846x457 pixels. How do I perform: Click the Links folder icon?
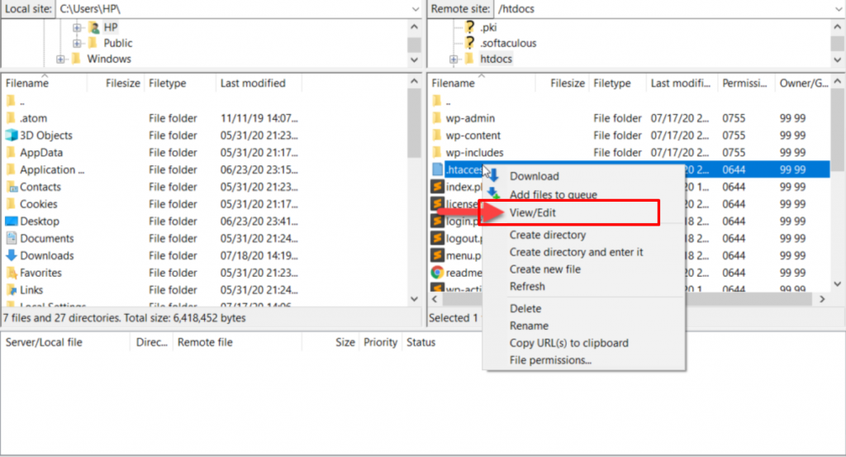coord(12,290)
